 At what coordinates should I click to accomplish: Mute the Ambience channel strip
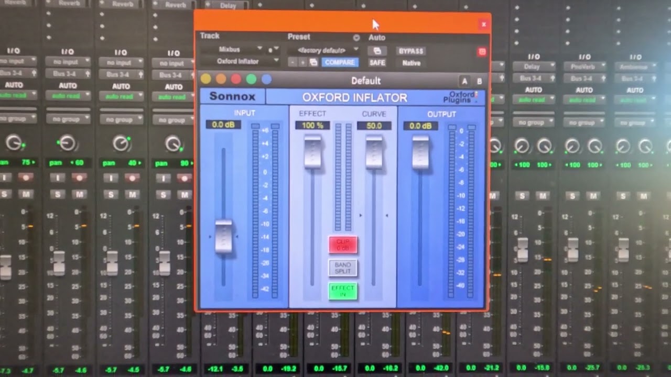(644, 196)
